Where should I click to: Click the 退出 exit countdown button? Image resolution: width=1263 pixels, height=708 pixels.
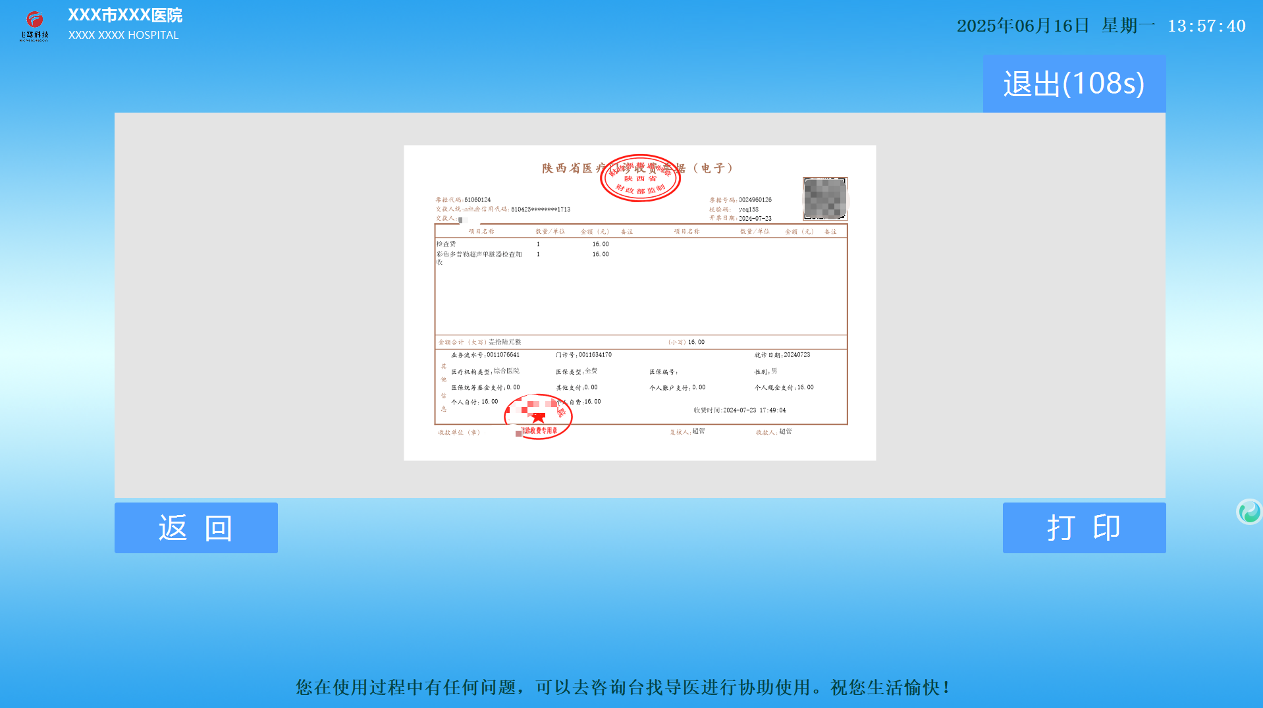[1074, 84]
